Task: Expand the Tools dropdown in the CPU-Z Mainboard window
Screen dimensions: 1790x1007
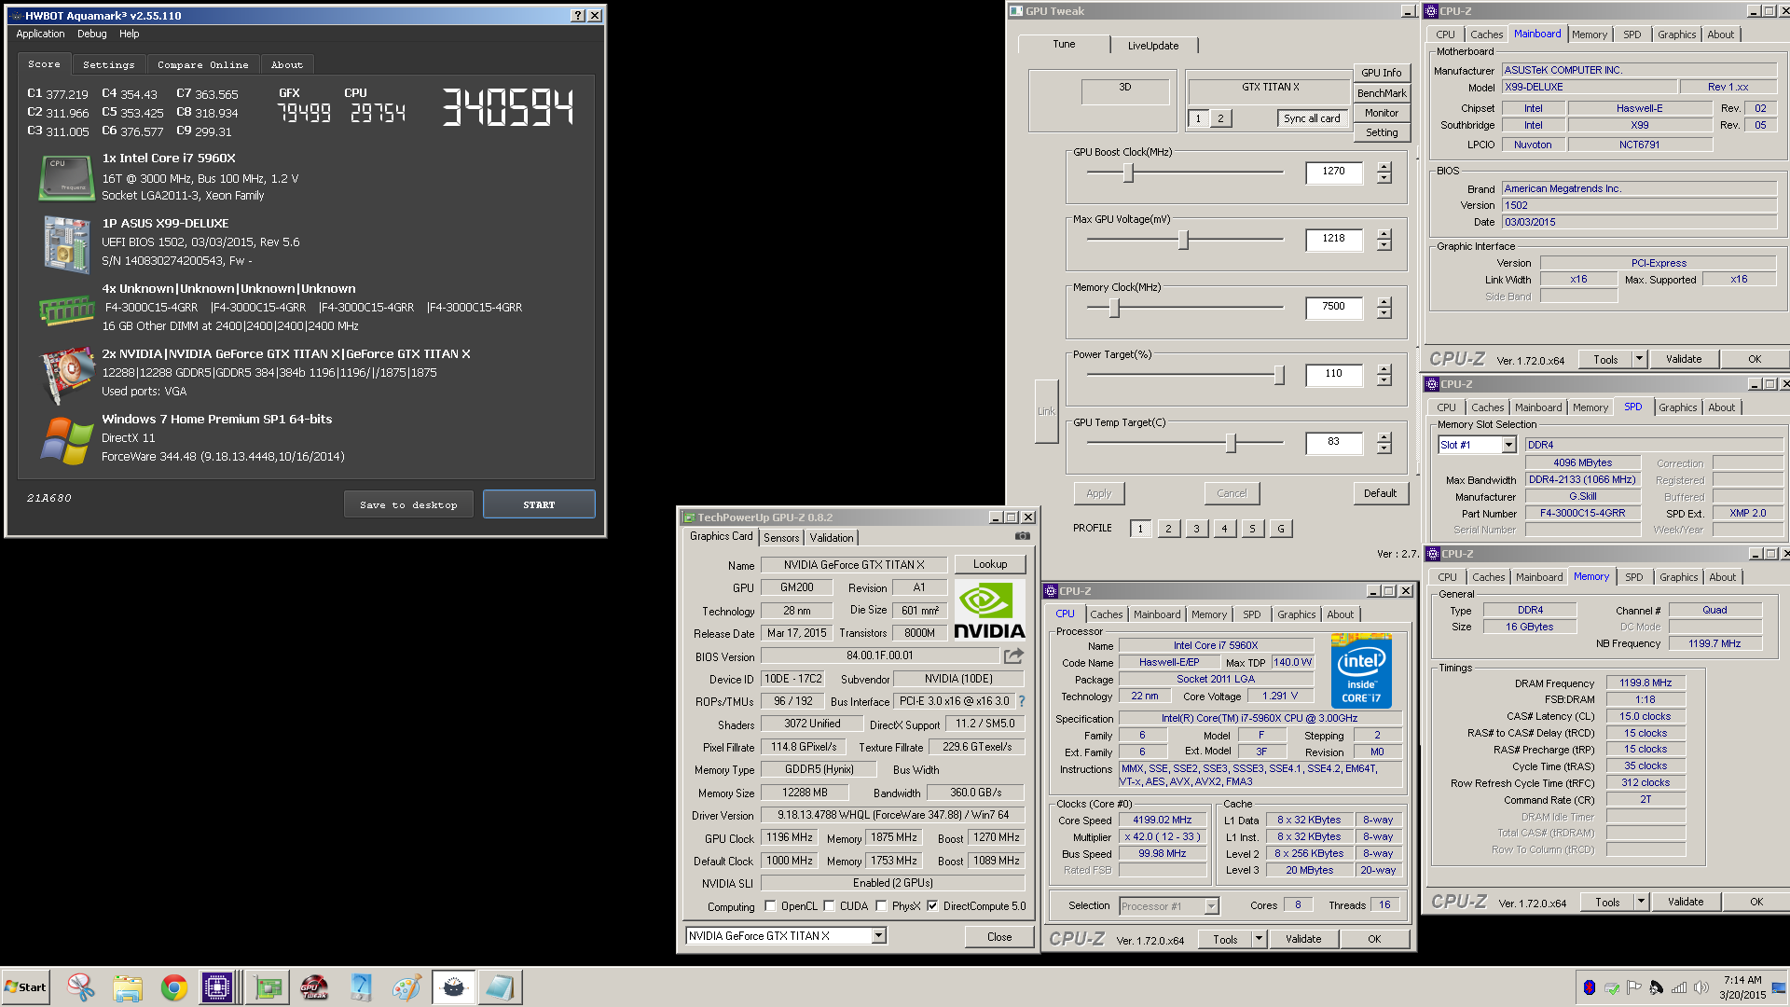Action: click(1640, 359)
